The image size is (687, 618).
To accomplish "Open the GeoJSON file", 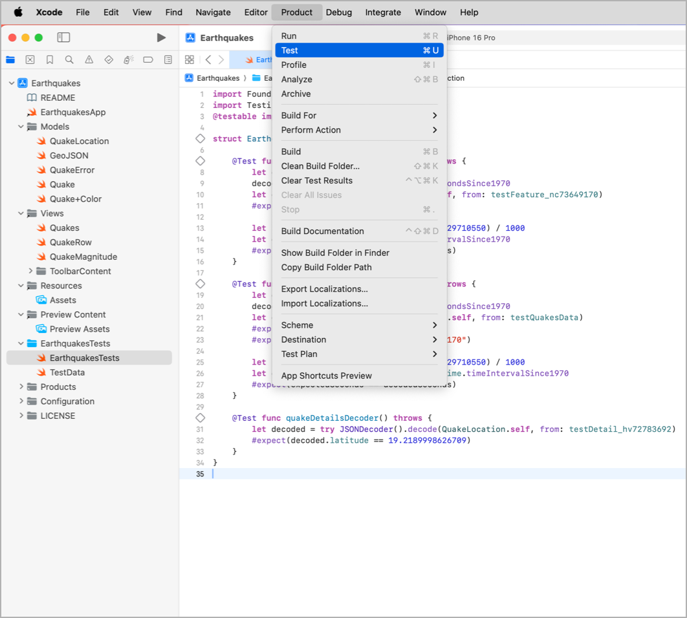I will pyautogui.click(x=69, y=156).
